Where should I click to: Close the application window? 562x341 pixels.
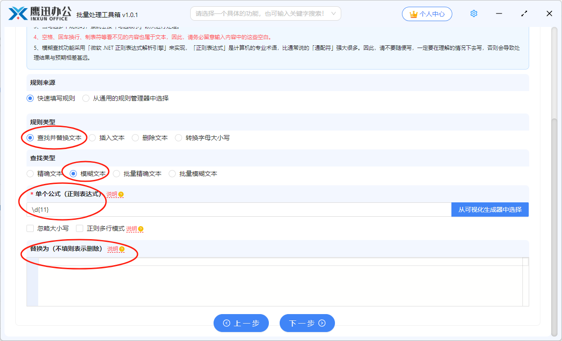[549, 13]
